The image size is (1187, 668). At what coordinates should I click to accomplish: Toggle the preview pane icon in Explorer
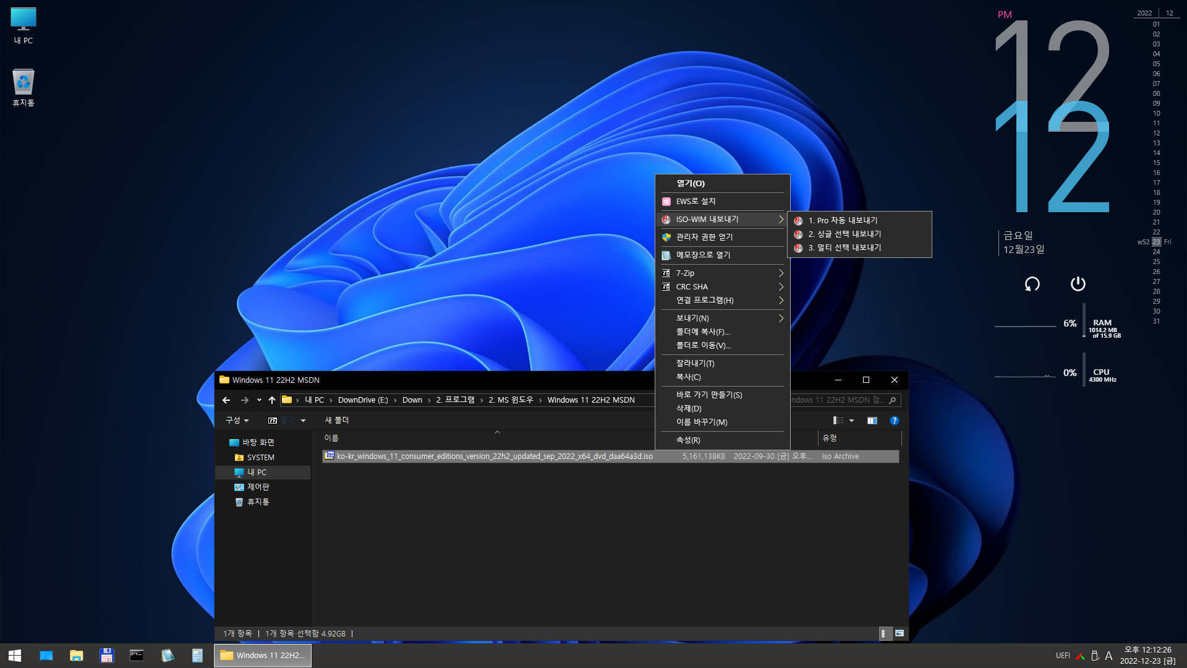(x=872, y=421)
